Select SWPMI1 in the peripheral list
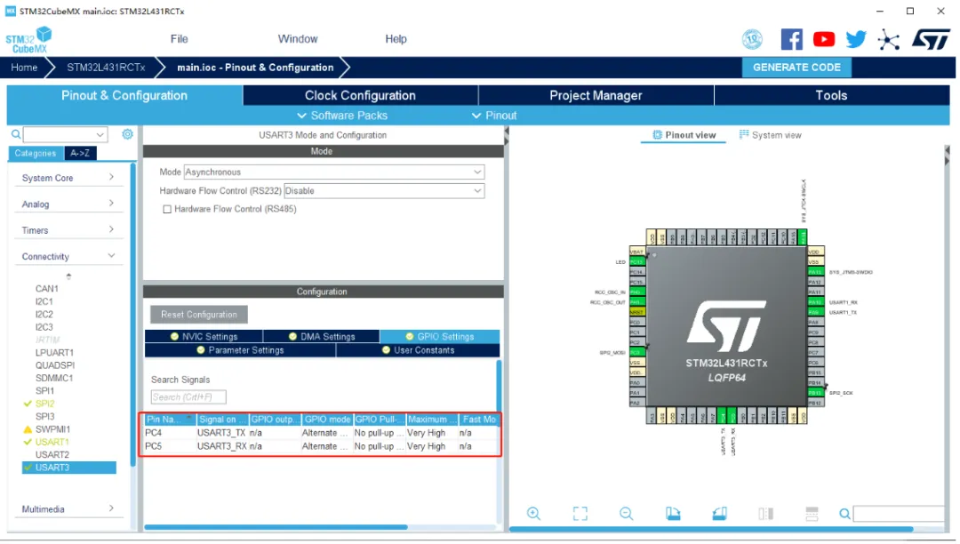This screenshot has width=960, height=544. tap(52, 429)
